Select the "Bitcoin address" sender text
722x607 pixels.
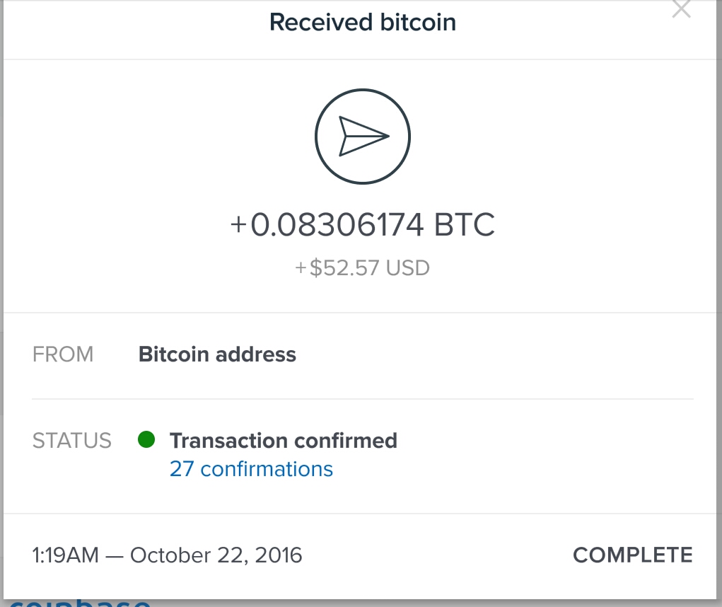[x=217, y=354]
